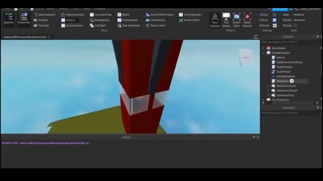
Task: Toggle View Selector
Action: click(x=215, y=20)
